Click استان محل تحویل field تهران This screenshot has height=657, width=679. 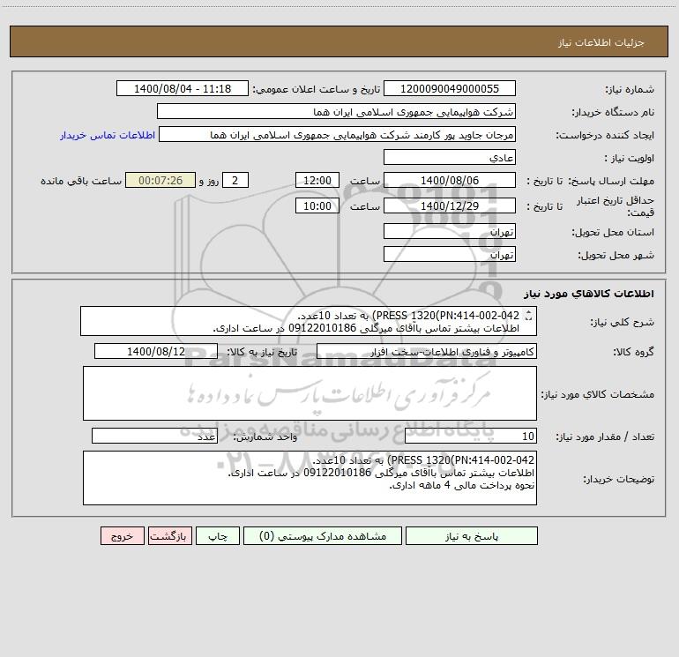(x=450, y=231)
